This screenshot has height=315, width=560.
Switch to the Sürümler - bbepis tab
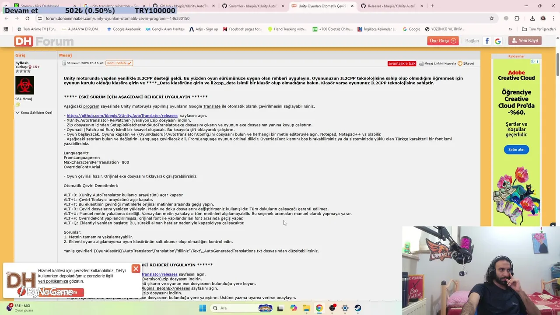(249, 6)
